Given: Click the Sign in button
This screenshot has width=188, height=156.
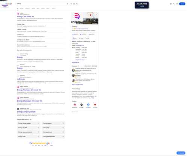Looking at the screenshot, I should [x=182, y=4].
